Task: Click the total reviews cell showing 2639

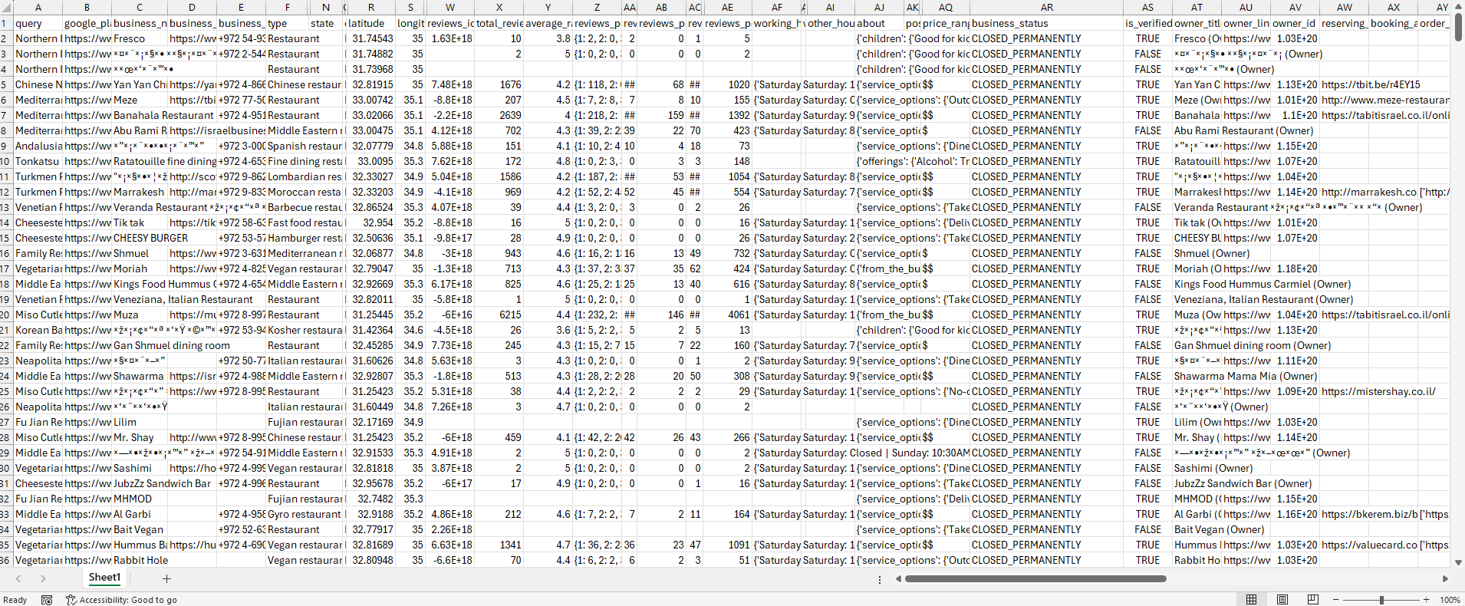Action: point(499,115)
